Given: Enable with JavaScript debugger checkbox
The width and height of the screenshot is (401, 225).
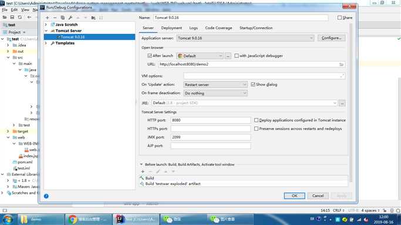Looking at the screenshot, I should click(x=237, y=56).
